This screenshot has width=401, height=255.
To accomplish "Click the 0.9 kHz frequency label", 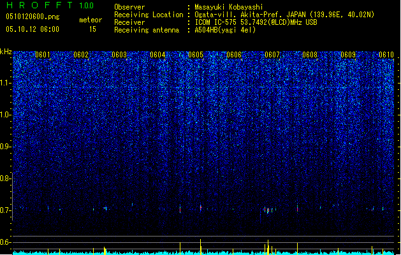I will tap(5, 147).
